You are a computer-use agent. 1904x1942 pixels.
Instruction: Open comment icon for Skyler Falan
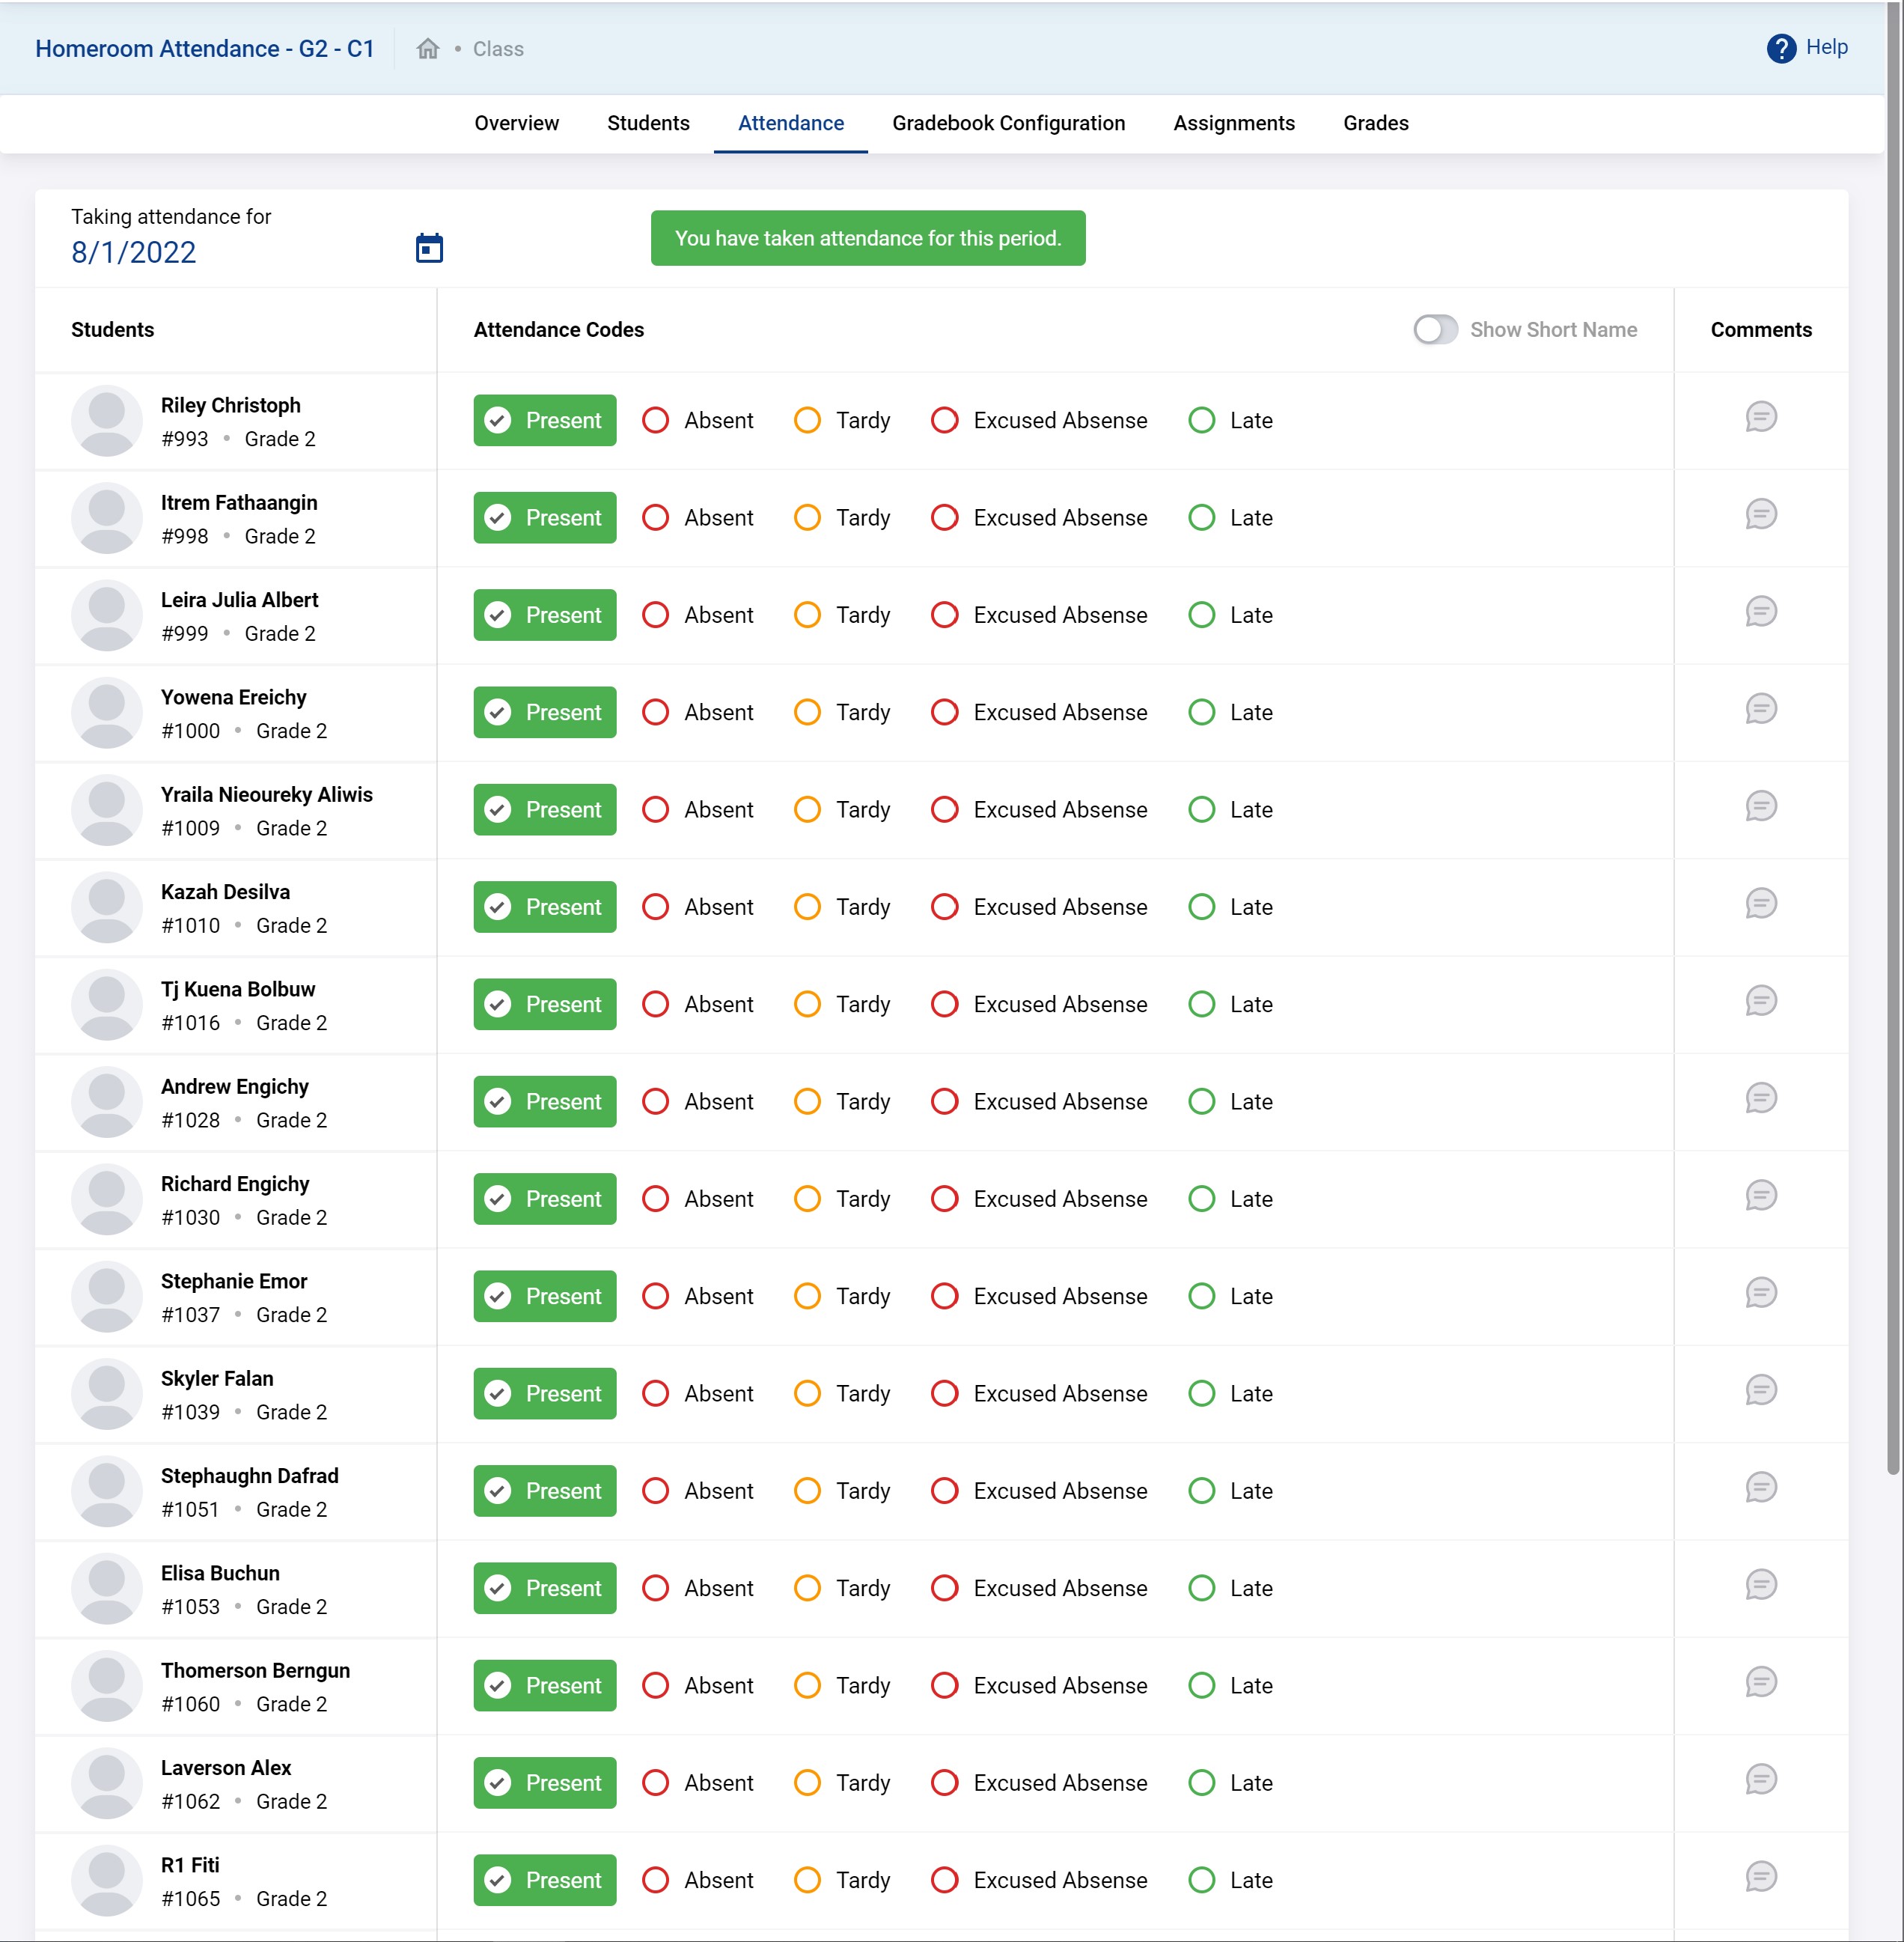pos(1760,1391)
